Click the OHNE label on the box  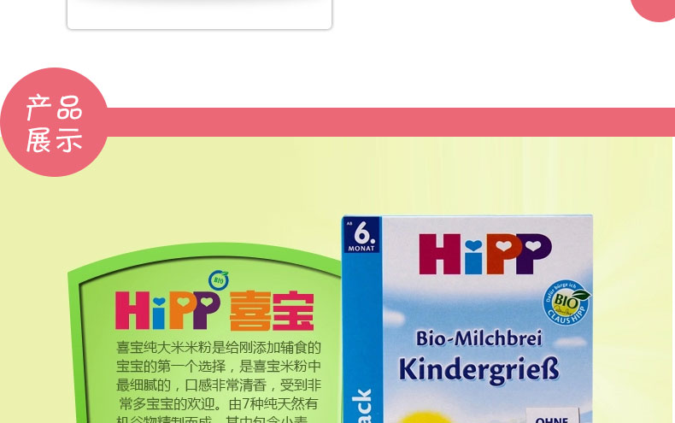coord(552,418)
